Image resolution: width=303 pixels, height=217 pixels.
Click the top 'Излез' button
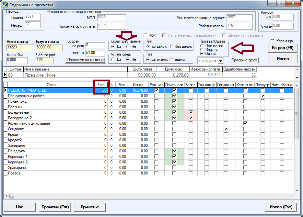(283, 59)
